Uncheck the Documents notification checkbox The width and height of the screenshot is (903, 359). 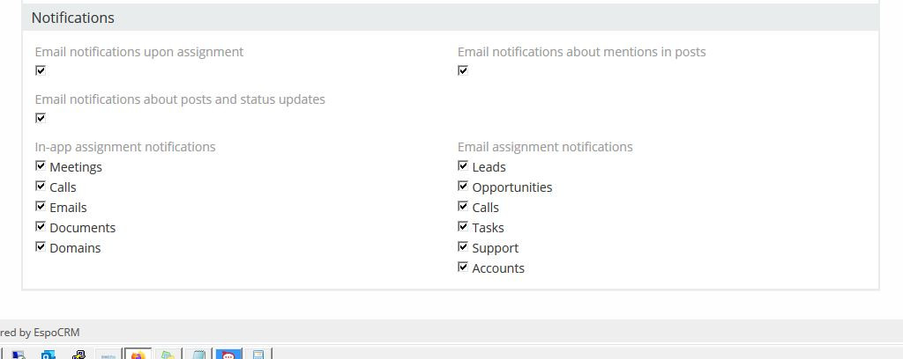41,227
